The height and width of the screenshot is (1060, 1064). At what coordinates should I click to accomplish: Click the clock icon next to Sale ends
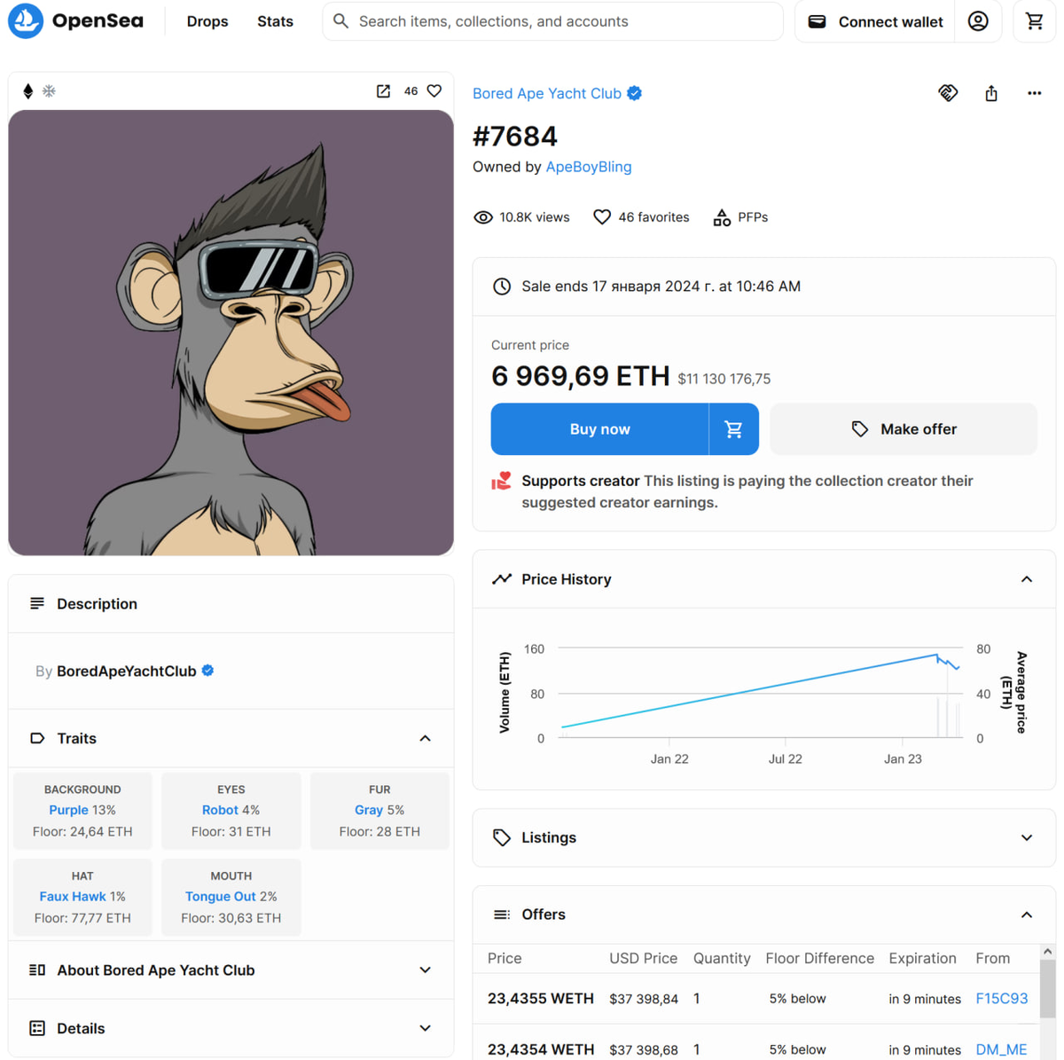[x=502, y=287]
